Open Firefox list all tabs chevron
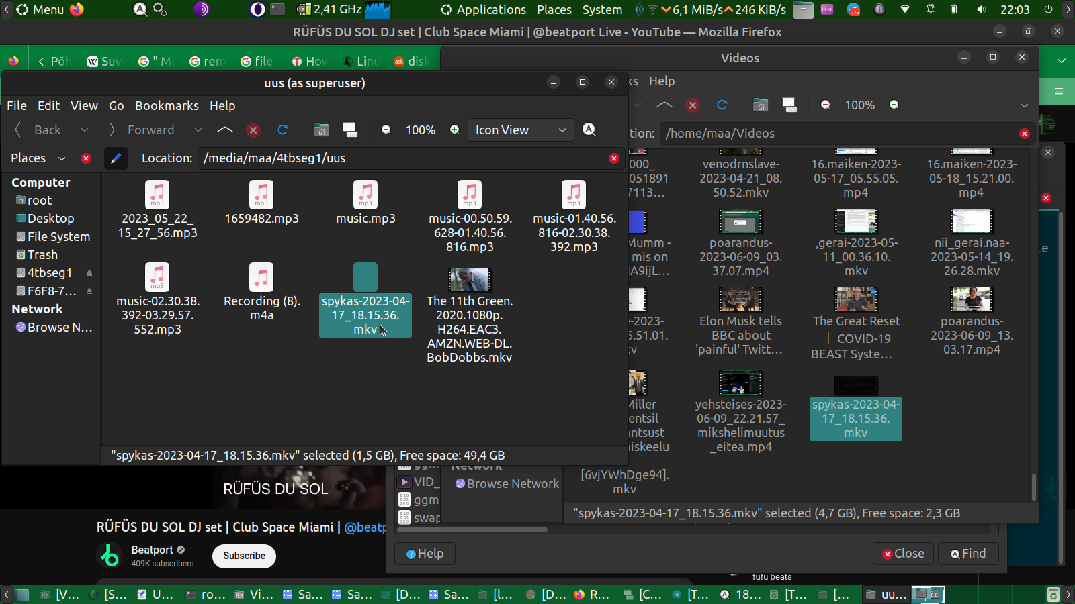 tap(1062, 61)
